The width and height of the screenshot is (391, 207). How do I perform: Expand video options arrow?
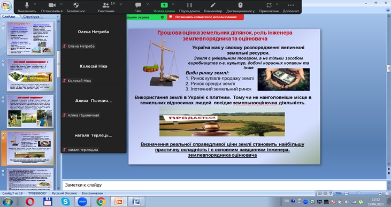click(61, 4)
